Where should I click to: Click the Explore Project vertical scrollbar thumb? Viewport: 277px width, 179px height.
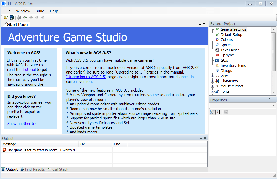coord(273,52)
